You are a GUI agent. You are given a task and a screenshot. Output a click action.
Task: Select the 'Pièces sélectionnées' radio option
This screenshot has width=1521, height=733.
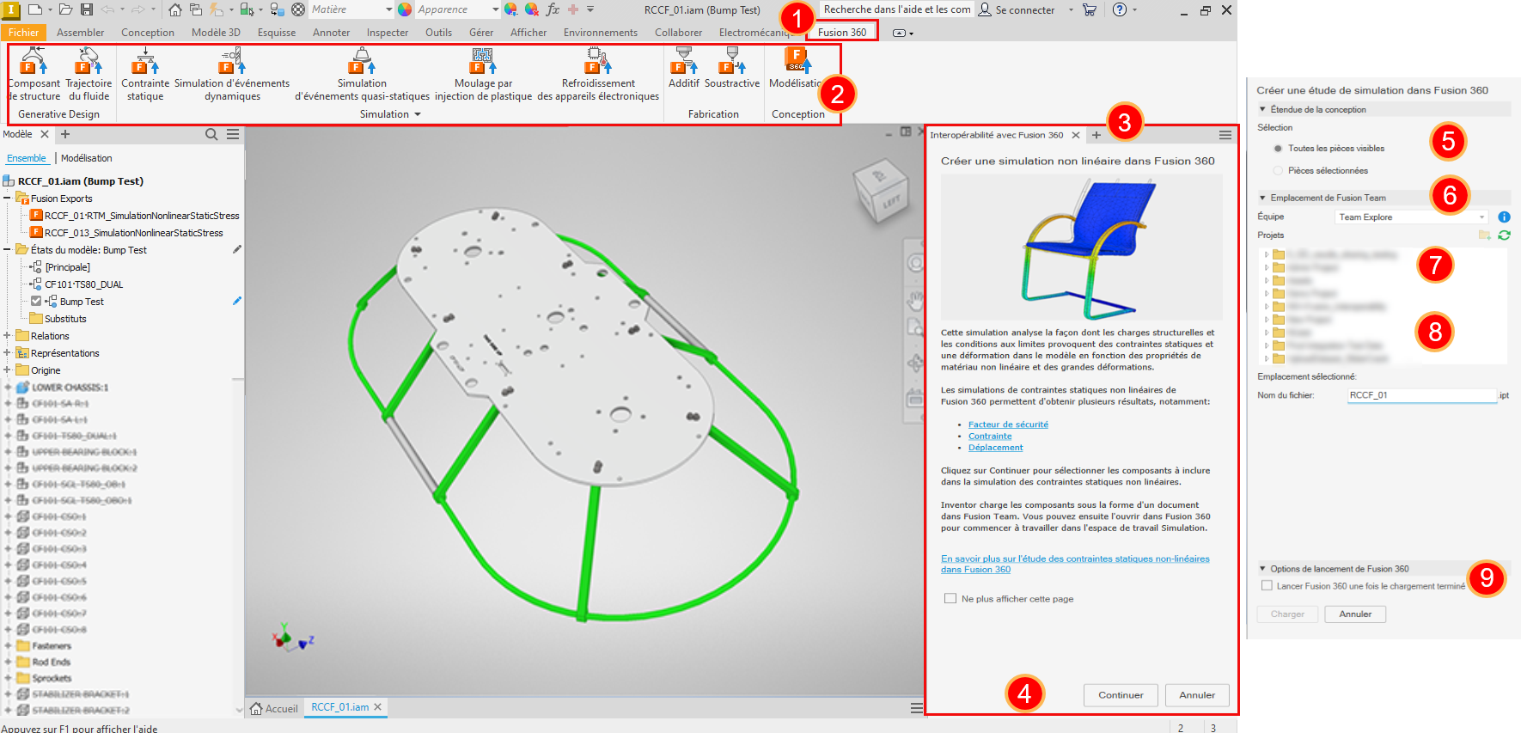point(1278,171)
